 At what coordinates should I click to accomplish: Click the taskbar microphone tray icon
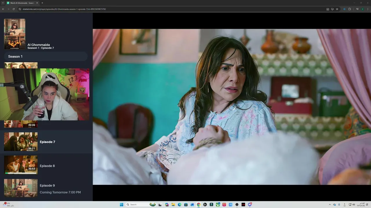point(339,205)
